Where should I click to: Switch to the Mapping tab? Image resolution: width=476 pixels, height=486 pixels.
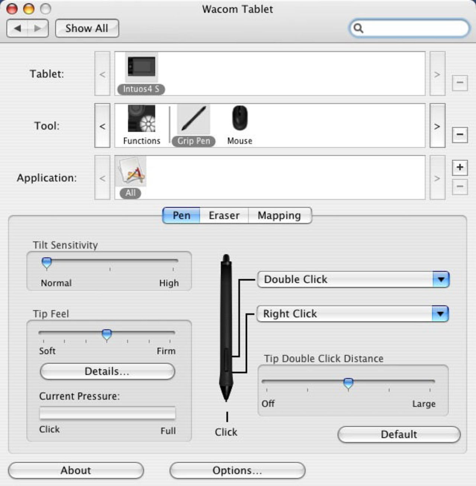[x=279, y=216]
